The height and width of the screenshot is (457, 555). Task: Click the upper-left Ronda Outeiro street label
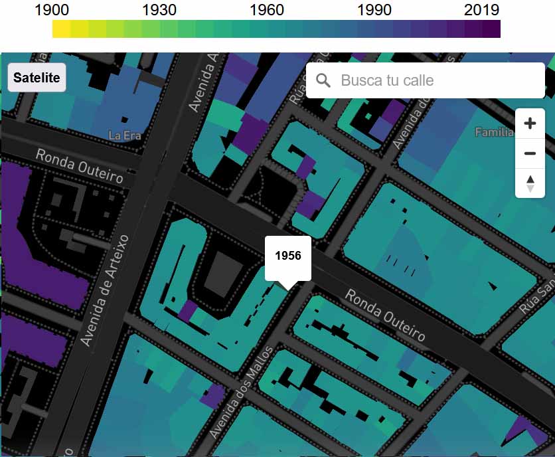(79, 165)
